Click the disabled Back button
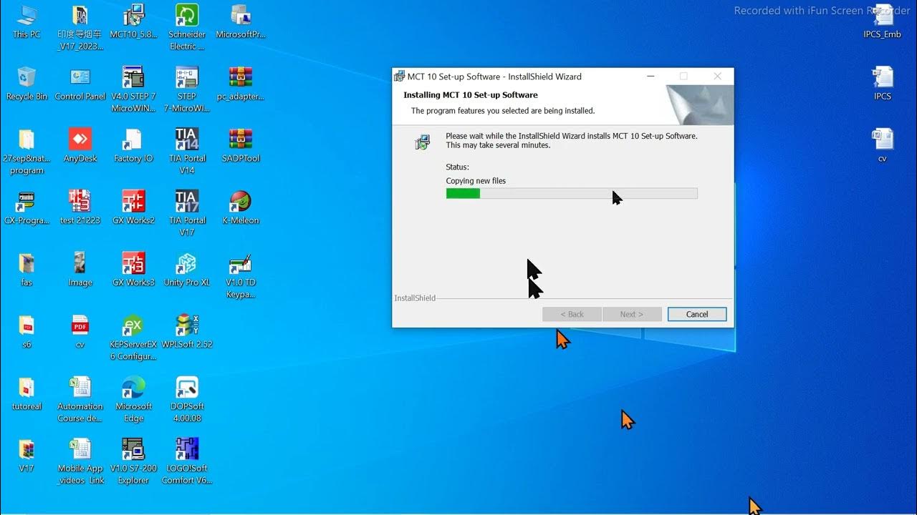This screenshot has height=515, width=917. pos(572,314)
